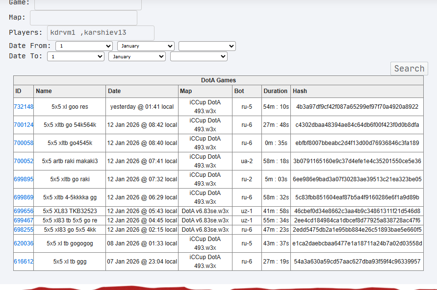Select game name '5x5 xl tb gogogog'
This screenshot has width=437, height=290.
[70, 243]
